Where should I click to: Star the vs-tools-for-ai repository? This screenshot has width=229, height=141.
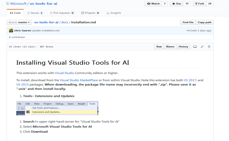click(177, 4)
